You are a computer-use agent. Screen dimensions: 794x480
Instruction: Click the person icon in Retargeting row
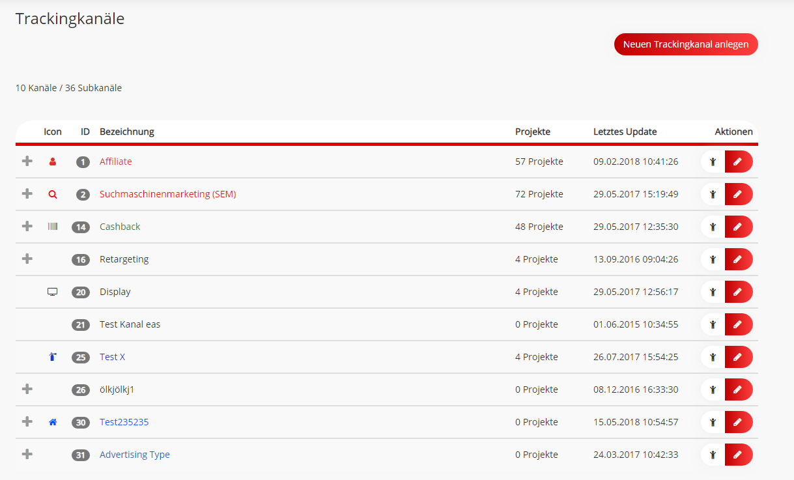click(x=713, y=259)
